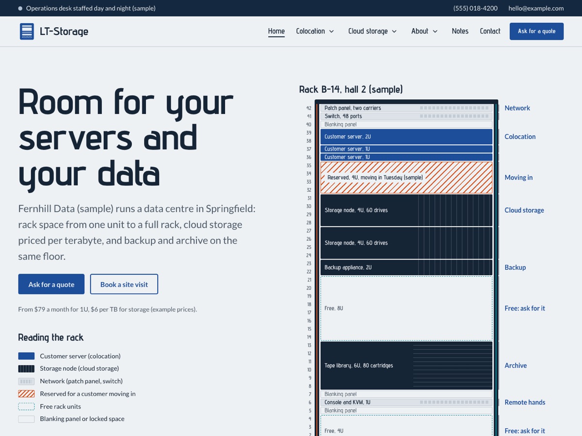Viewport: 582px width, 436px height.
Task: Select the Tape library, 6U unit
Action: click(x=406, y=366)
